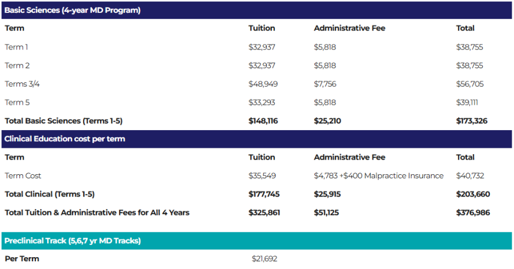Click Total Basic Sciences (Terms 1-5) label

click(64, 121)
